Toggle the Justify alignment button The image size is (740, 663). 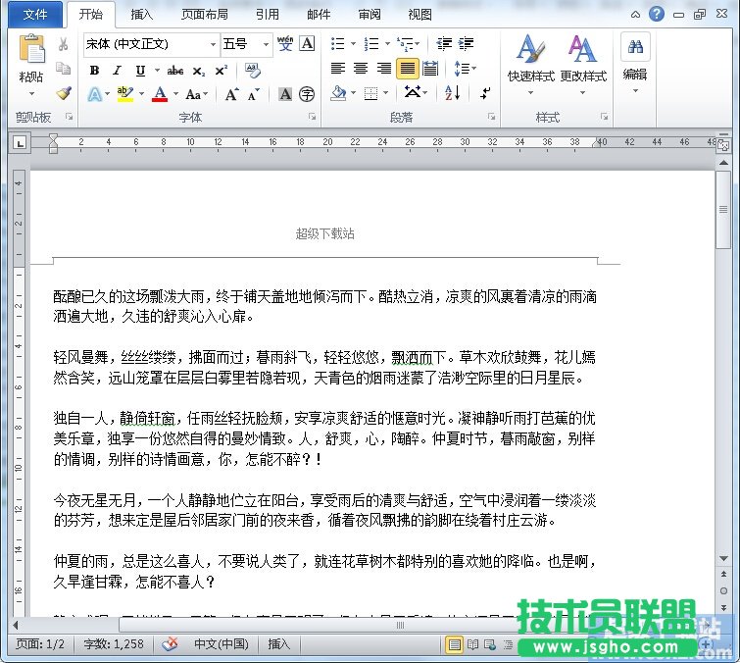tap(407, 69)
